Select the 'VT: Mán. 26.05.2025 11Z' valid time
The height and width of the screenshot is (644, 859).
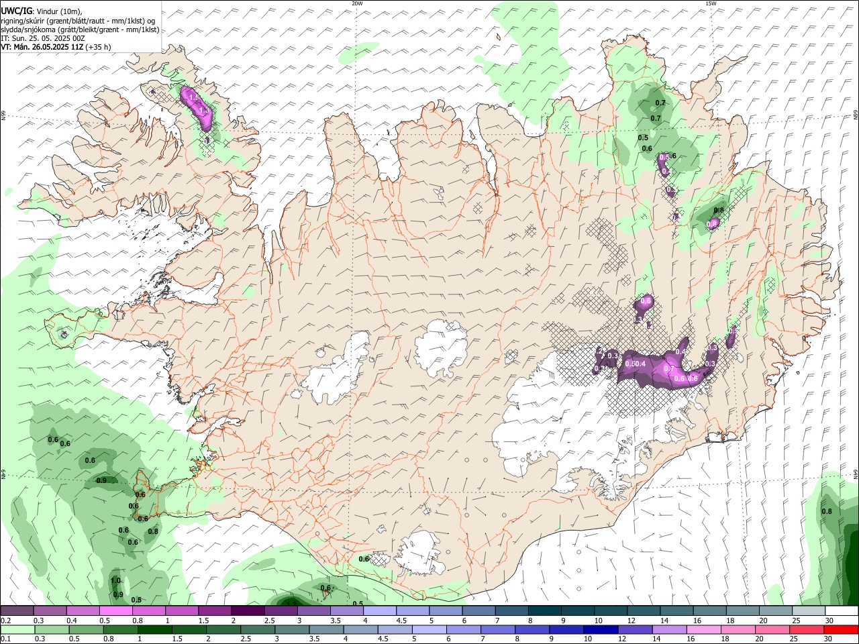(x=42, y=47)
